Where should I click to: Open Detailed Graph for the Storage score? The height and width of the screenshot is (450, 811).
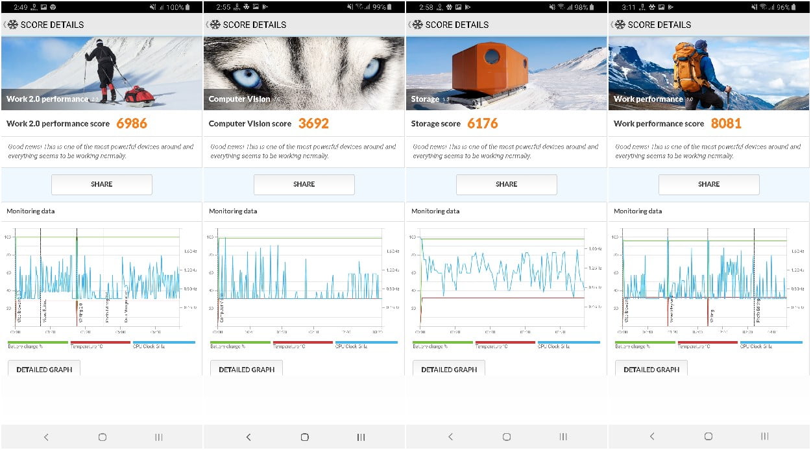pyautogui.click(x=449, y=370)
